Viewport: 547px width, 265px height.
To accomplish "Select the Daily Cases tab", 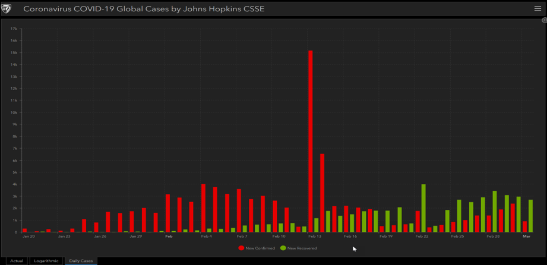I will (81, 261).
